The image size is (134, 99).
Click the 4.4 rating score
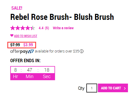(x=41, y=28)
